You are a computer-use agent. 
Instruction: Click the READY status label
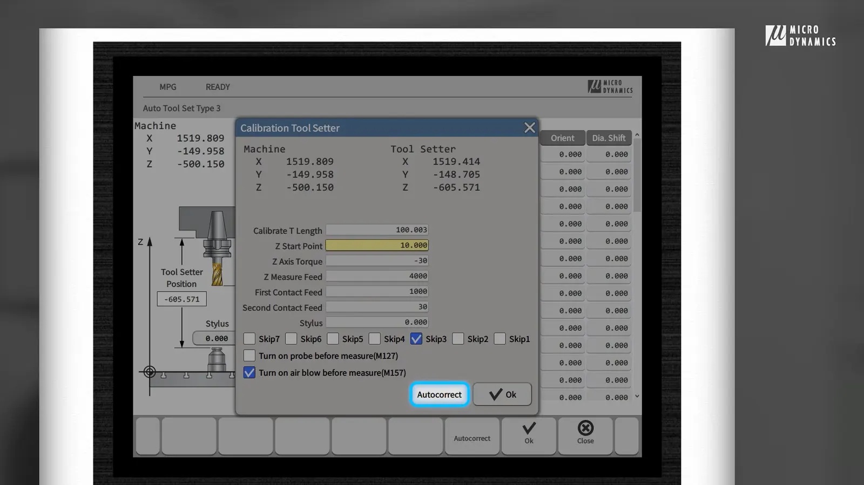218,87
